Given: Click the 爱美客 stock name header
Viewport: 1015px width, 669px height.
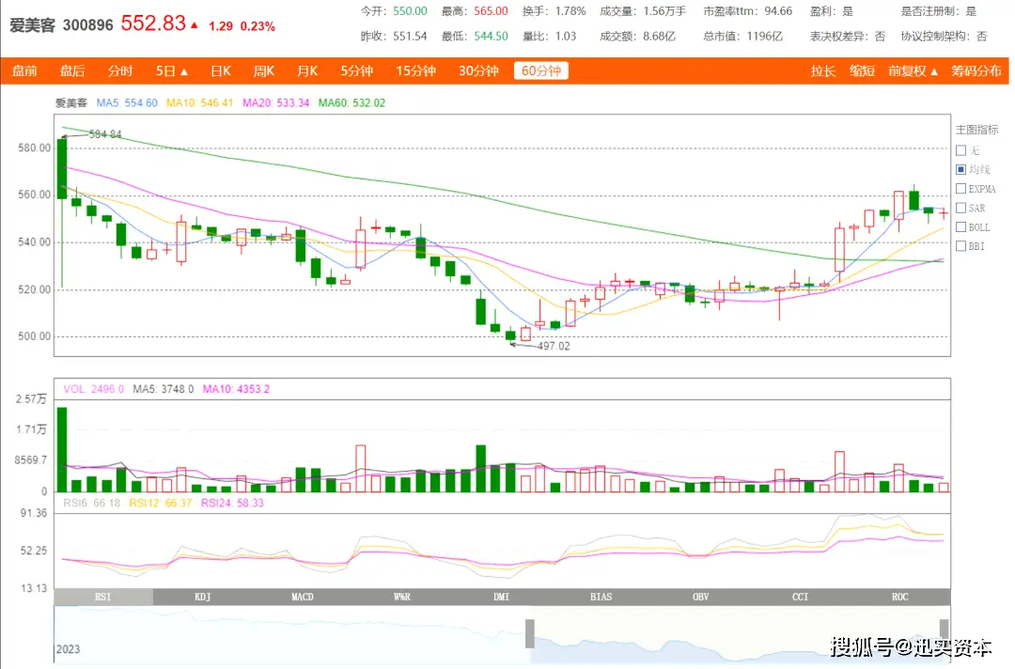Looking at the screenshot, I should coord(32,25).
